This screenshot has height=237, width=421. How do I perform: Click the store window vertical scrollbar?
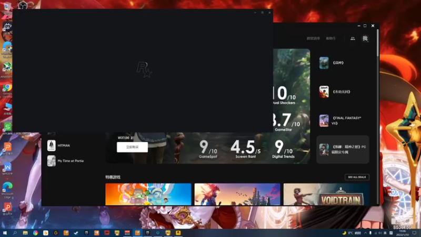(378, 43)
